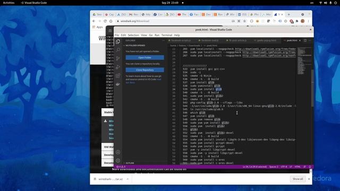Click Downloads in the editor breadcrumb

194,46
